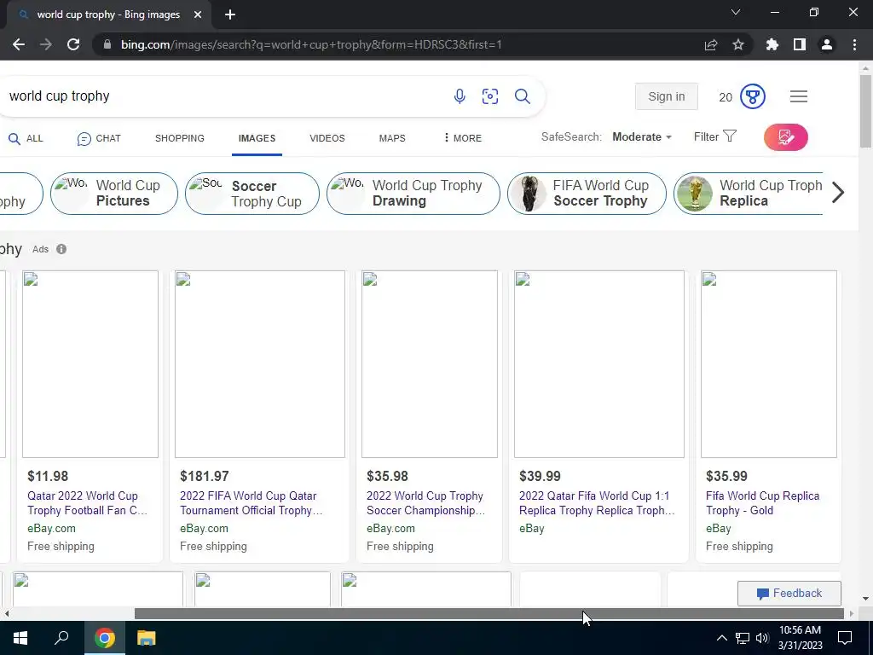Open Windows taskbar search
873x655 pixels.
pyautogui.click(x=61, y=638)
